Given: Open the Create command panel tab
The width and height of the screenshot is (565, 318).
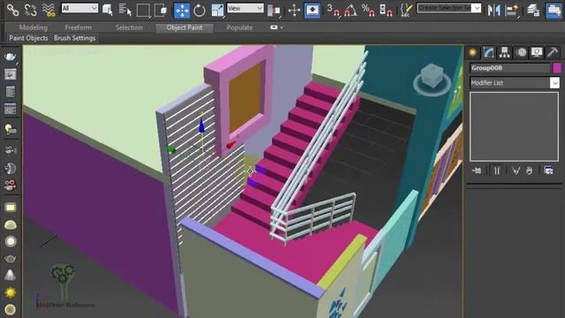Looking at the screenshot, I should (x=472, y=53).
